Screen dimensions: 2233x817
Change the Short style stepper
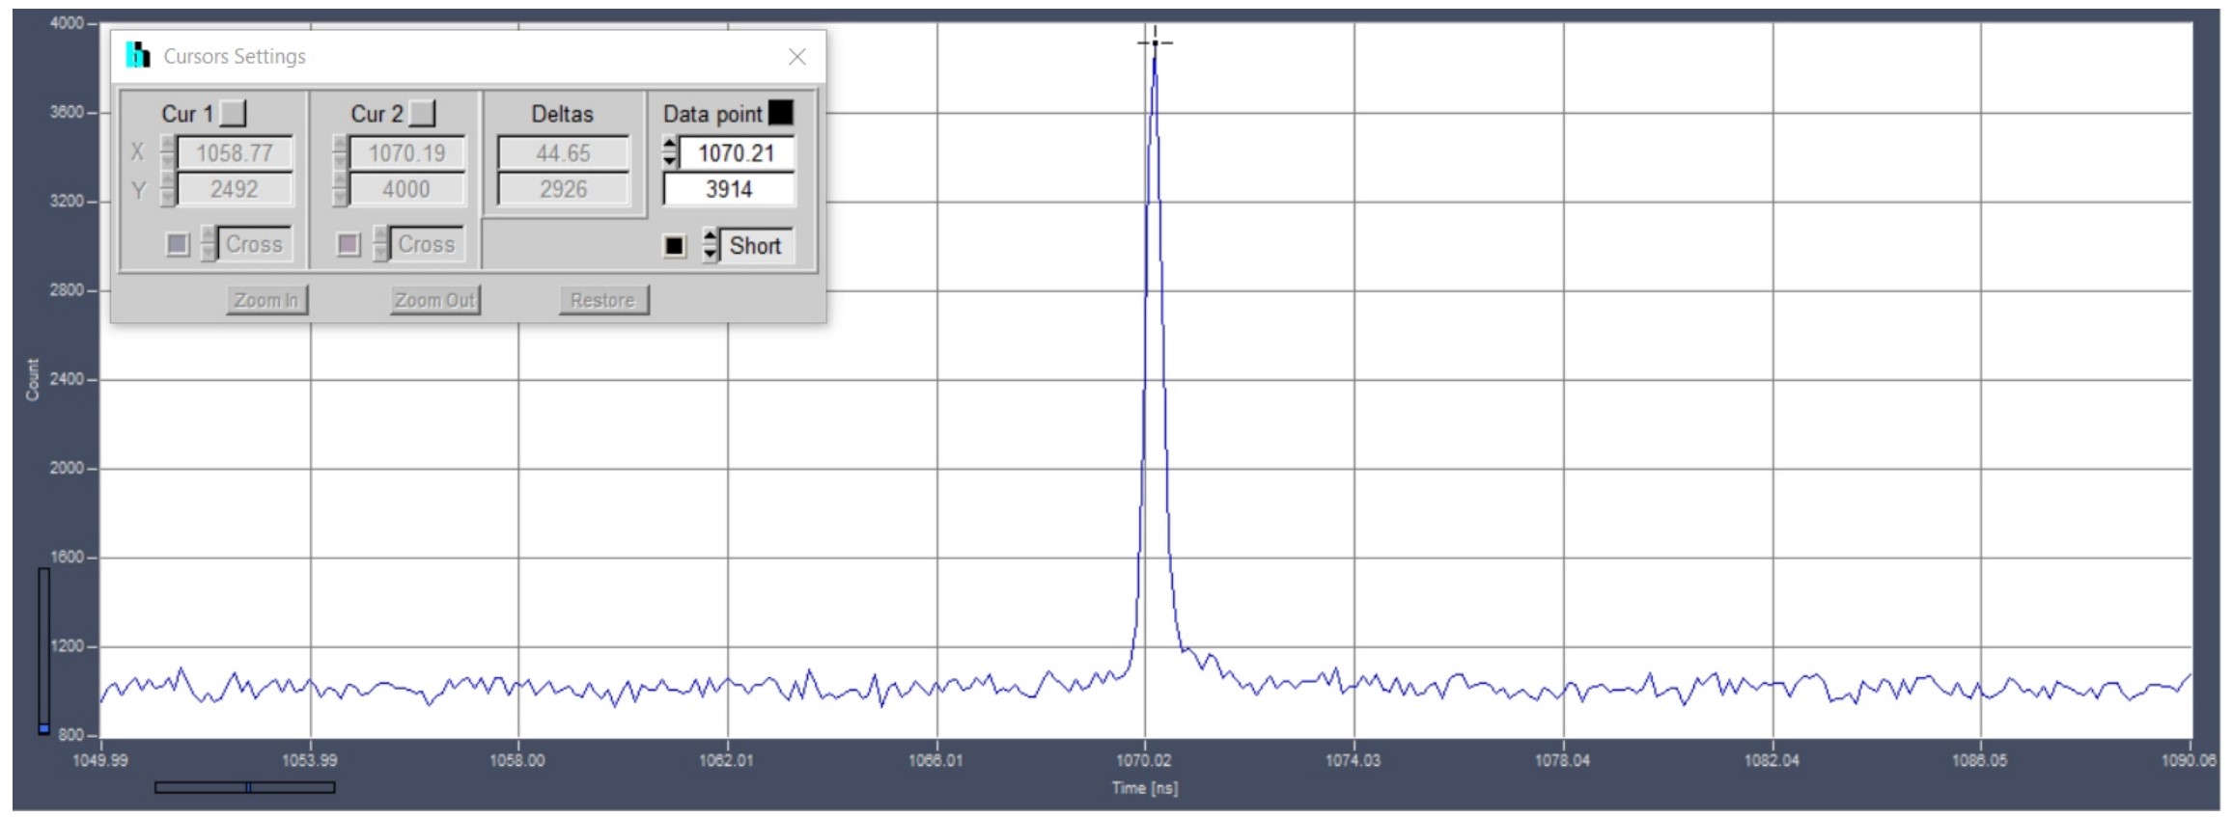tap(711, 245)
